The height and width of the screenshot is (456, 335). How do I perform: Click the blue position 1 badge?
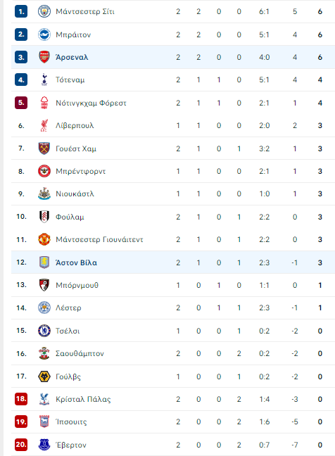(21, 11)
